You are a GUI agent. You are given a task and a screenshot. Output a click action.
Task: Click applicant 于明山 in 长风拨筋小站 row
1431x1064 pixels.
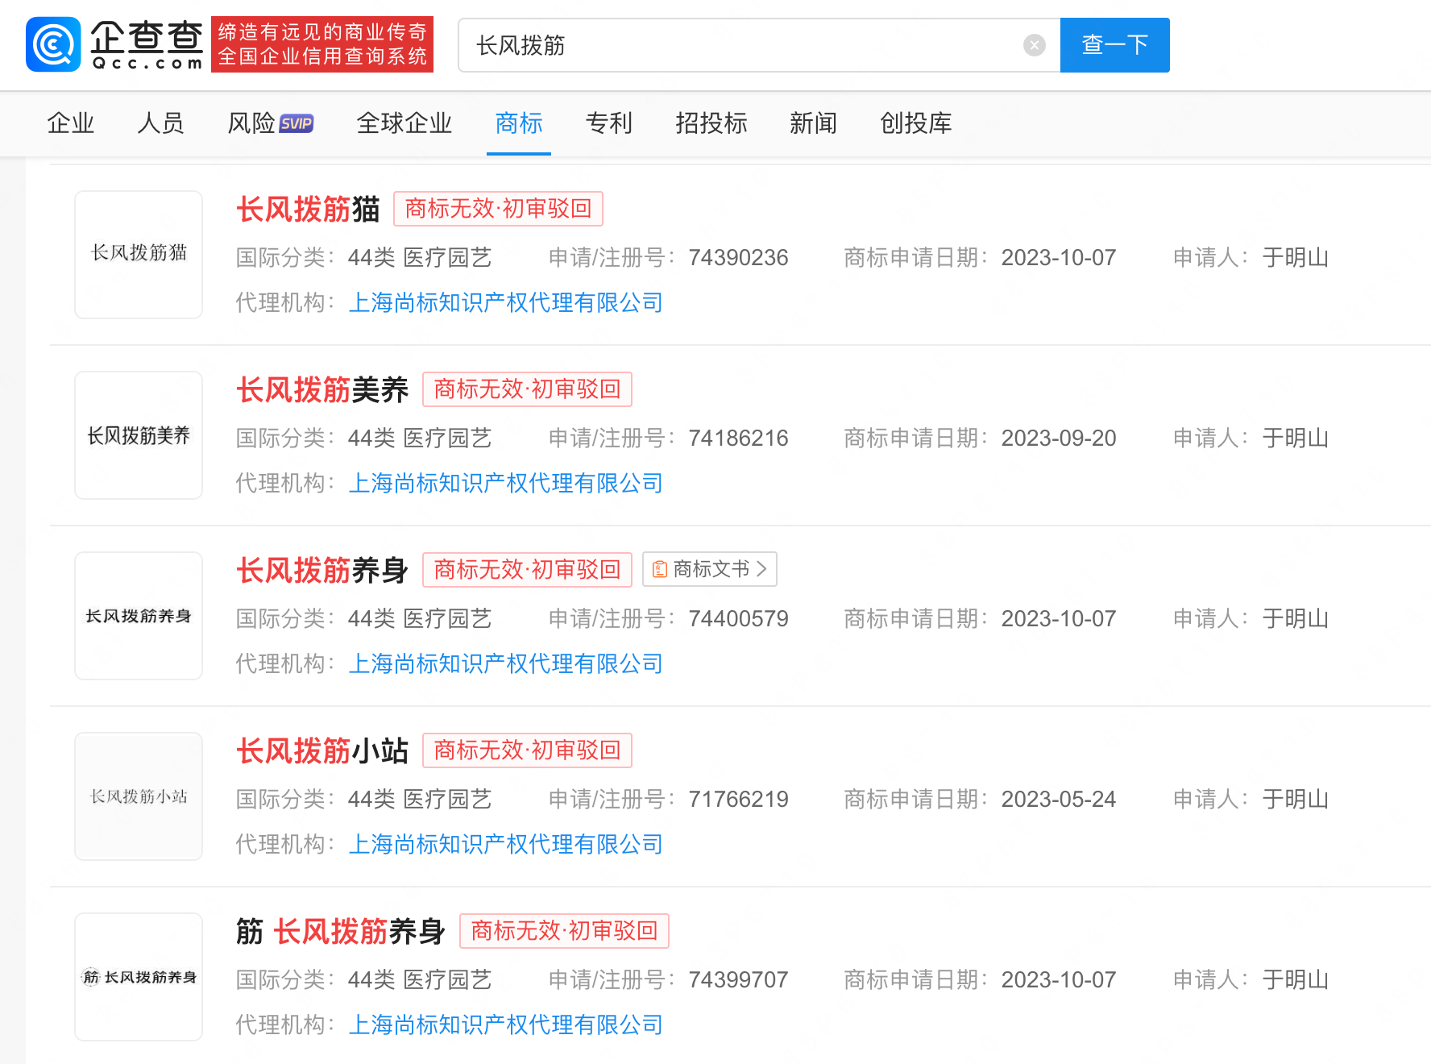(1296, 800)
